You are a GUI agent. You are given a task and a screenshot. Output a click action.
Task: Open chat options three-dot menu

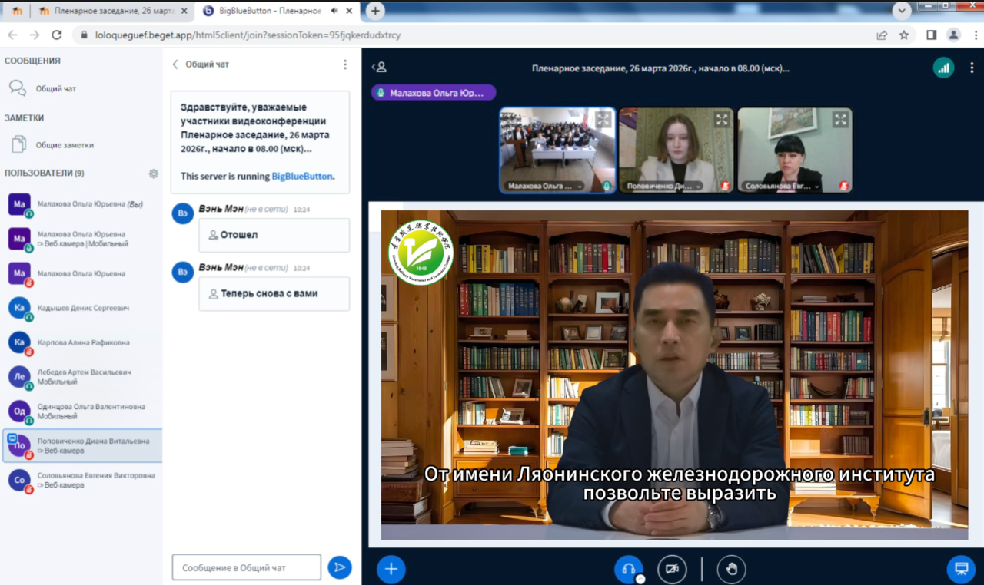tap(344, 64)
